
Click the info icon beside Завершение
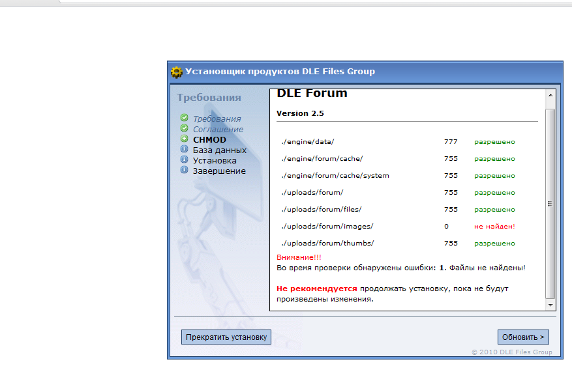[184, 170]
